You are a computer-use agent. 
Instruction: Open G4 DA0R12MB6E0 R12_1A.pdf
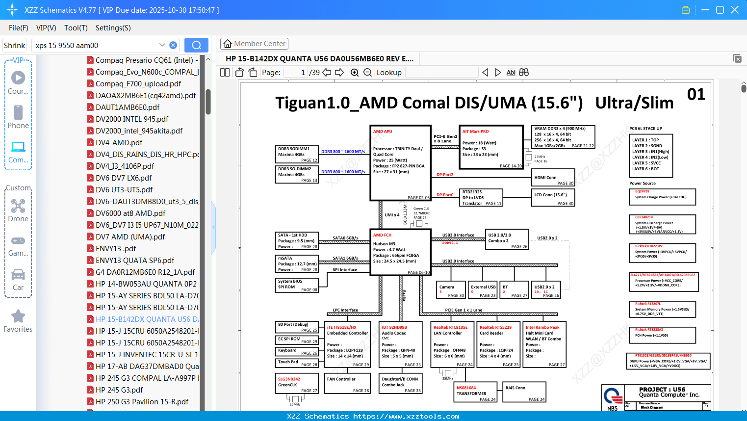(x=141, y=272)
